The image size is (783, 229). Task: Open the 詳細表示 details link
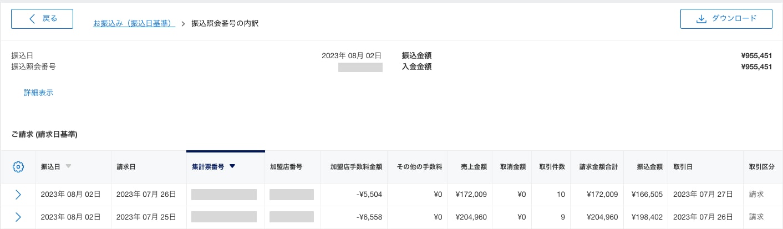pos(38,93)
